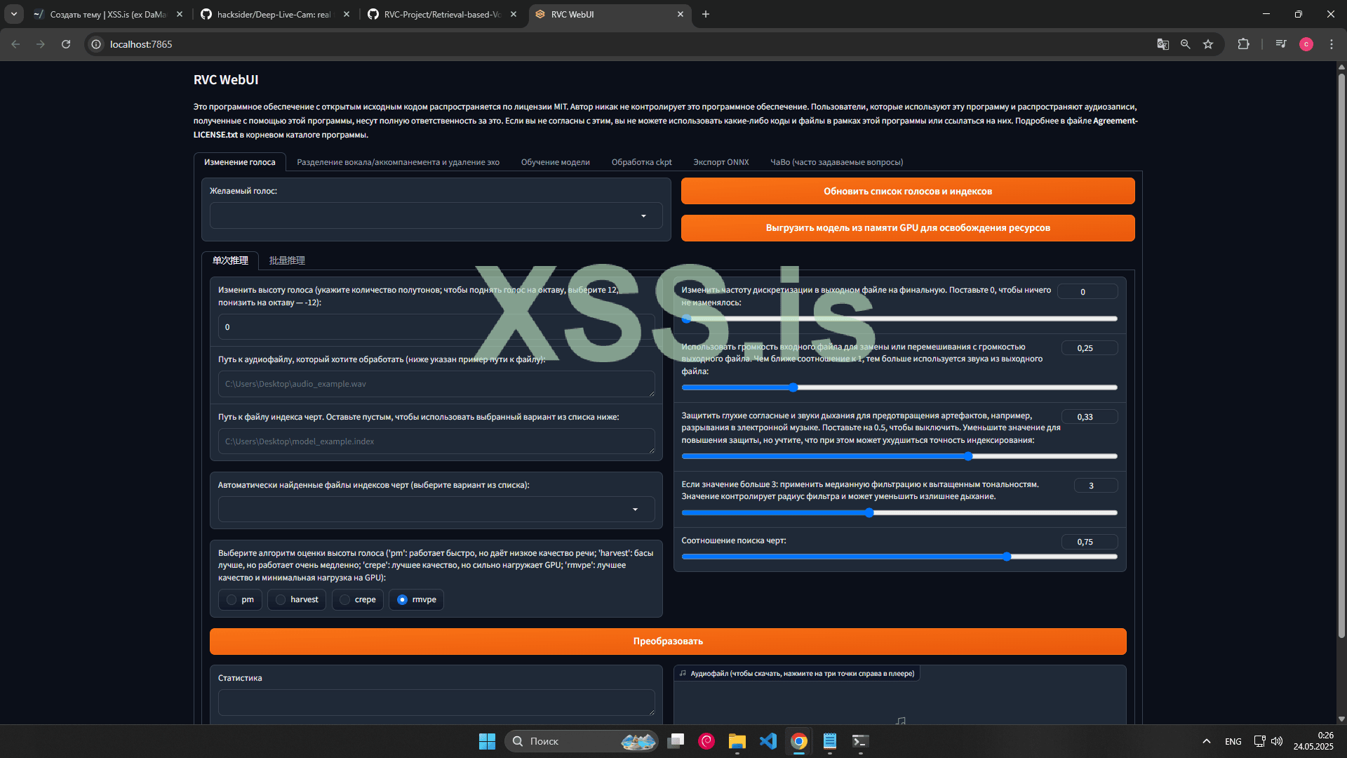Open File Explorer from taskbar
The image size is (1347, 758).
tap(737, 741)
